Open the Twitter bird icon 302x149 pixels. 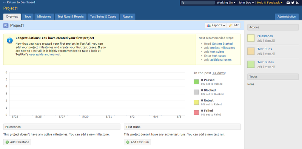point(293,3)
